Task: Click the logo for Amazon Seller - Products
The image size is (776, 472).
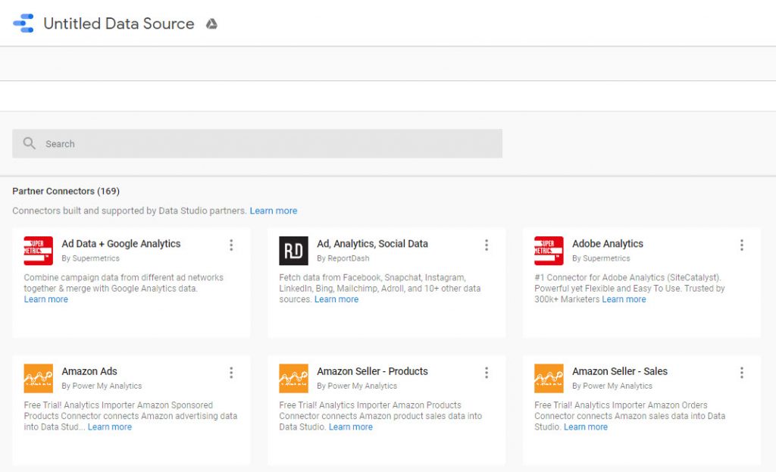Action: click(x=293, y=379)
